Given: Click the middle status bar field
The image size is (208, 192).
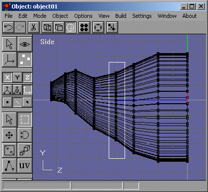Looking at the screenshot, I should coord(97,186).
